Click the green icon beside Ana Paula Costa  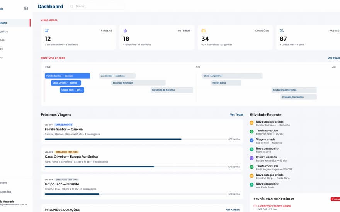click(252, 185)
